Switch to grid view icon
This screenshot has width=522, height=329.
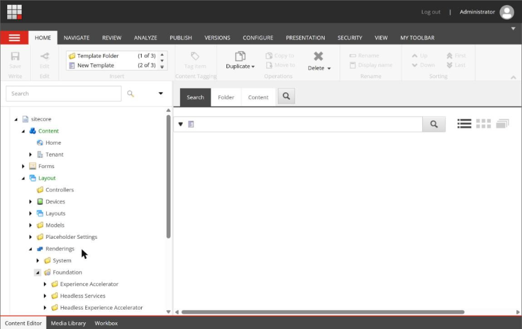[484, 124]
